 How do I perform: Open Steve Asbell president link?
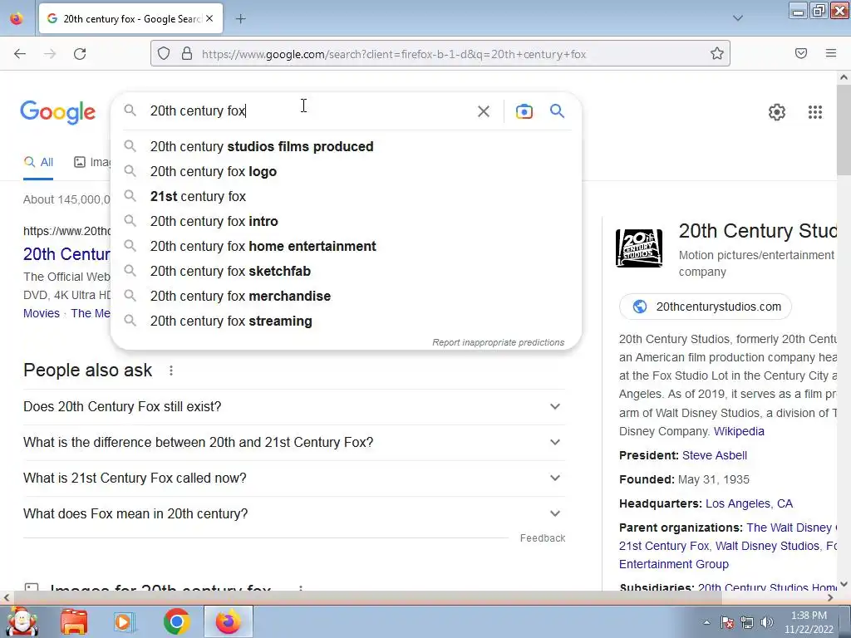pos(714,455)
